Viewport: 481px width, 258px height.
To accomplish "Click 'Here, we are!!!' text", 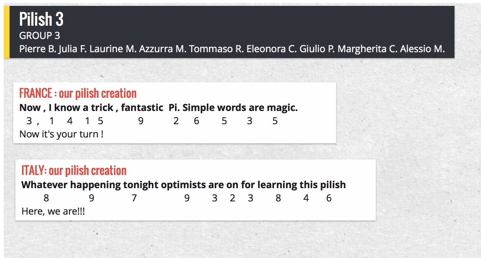I will pyautogui.click(x=53, y=211).
